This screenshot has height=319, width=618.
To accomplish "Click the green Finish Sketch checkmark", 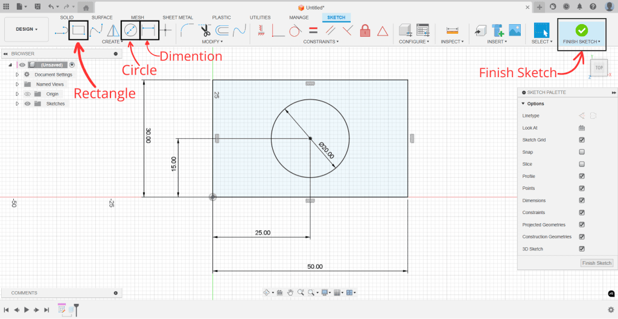I will 581,30.
